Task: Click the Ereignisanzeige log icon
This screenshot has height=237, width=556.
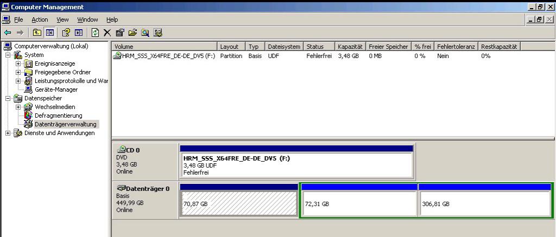Action: [28, 64]
